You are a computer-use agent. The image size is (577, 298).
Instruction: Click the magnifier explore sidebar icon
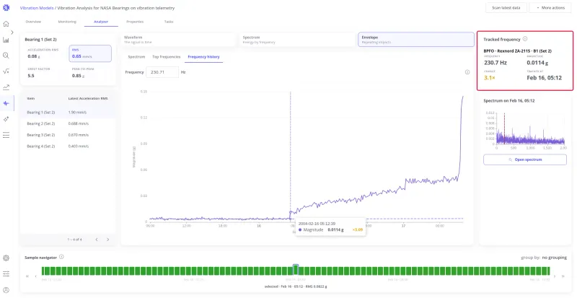coord(6,56)
